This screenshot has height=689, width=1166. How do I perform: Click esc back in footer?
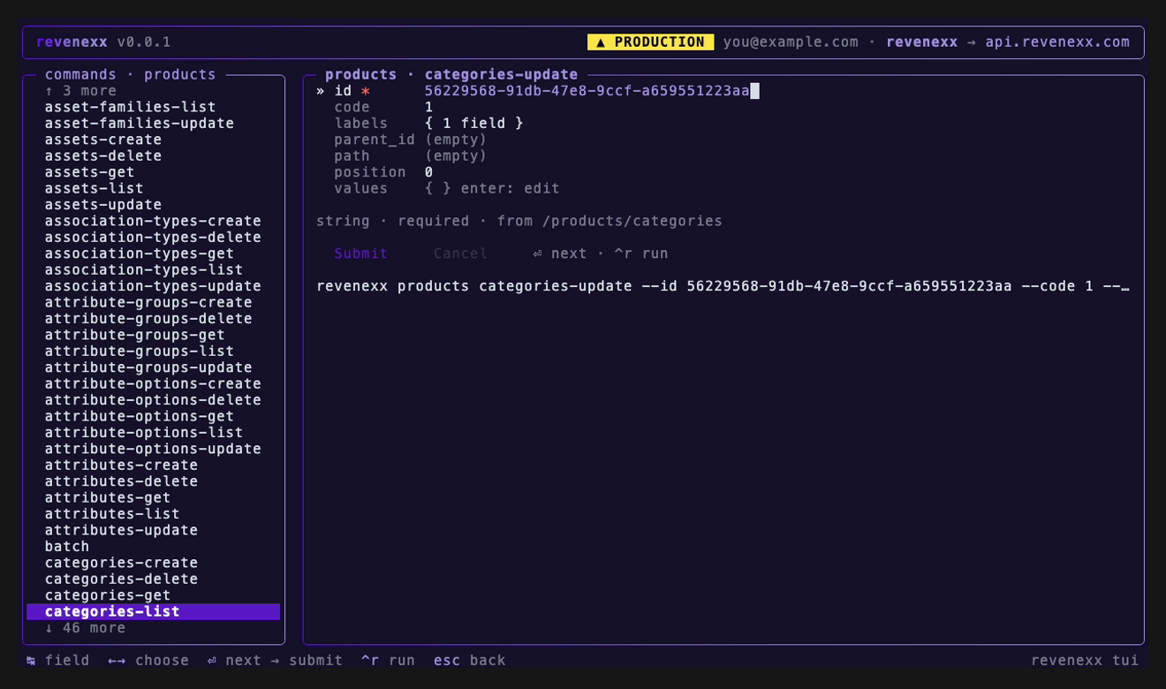[x=469, y=661]
